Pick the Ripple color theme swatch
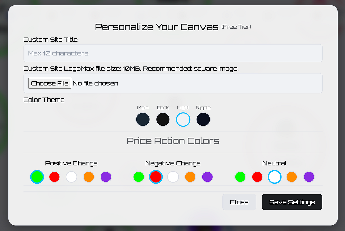 click(203, 120)
